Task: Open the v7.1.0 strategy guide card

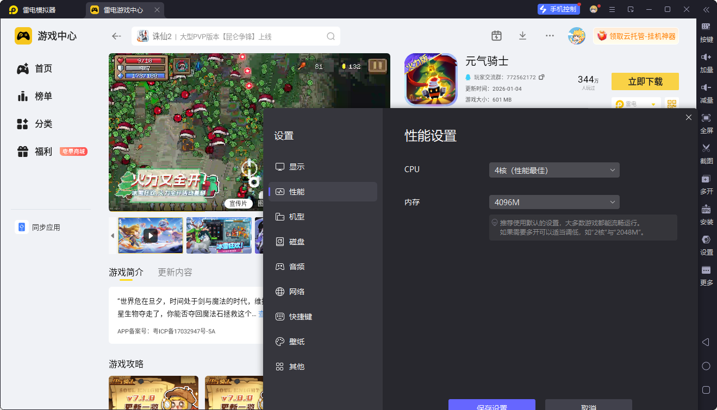Action: [x=153, y=393]
